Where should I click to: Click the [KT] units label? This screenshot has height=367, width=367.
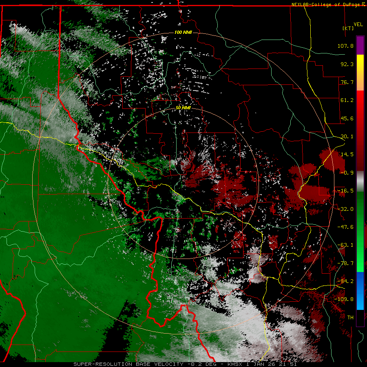pyautogui.click(x=348, y=28)
